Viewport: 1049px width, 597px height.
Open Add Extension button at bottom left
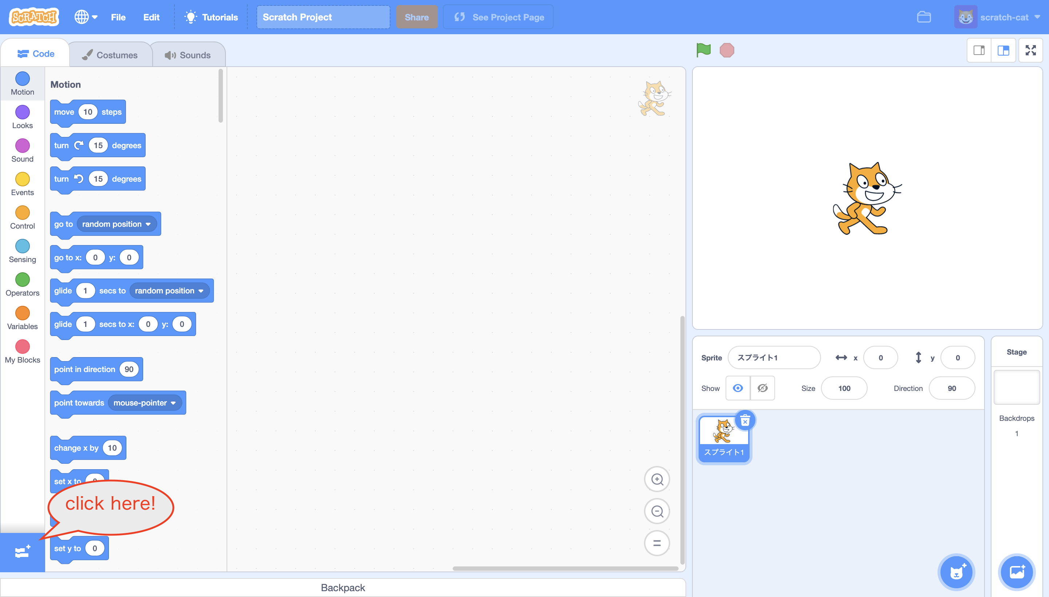(22, 552)
